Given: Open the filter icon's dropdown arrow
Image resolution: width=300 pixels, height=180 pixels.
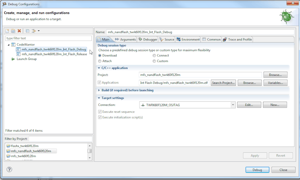Looking at the screenshot, I should pyautogui.click(x=39, y=31).
